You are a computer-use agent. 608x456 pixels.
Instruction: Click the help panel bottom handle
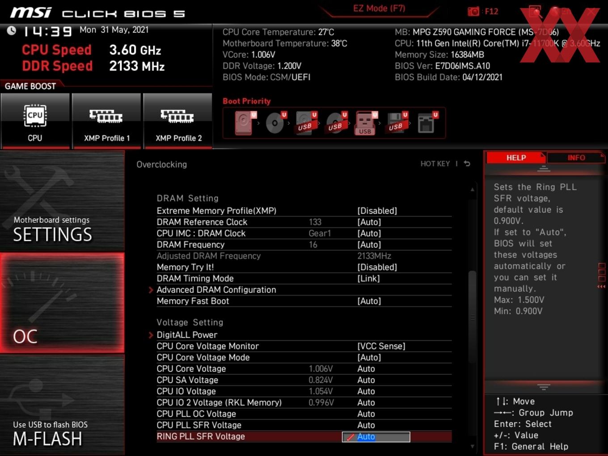click(544, 387)
